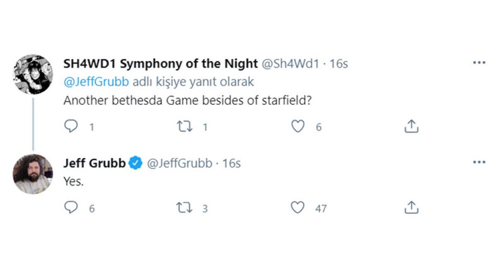Reply to Jeff Grubb's "Yes." tweet
497x279 pixels.
(x=71, y=207)
